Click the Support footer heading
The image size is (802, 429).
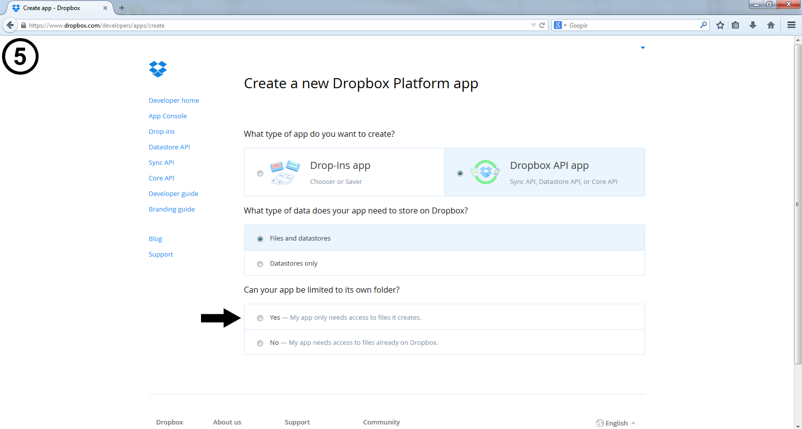297,422
